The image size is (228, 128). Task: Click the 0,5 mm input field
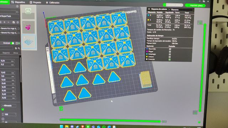[8, 76]
